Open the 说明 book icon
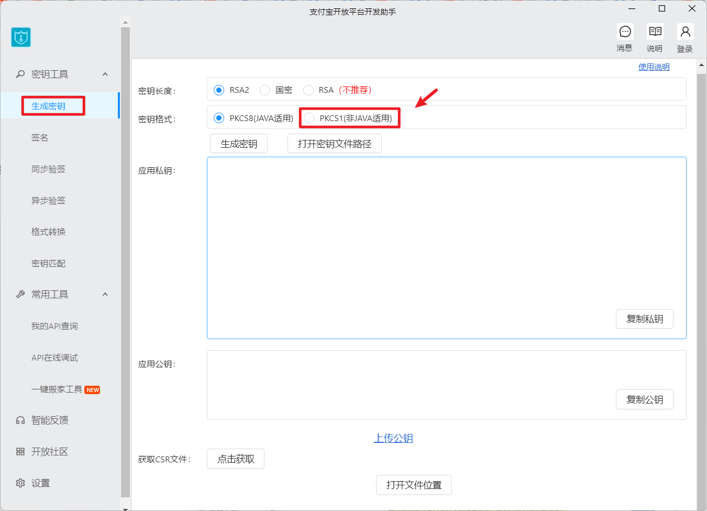The image size is (707, 511). click(655, 31)
